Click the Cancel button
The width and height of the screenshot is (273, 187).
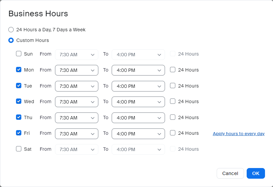coord(230,173)
